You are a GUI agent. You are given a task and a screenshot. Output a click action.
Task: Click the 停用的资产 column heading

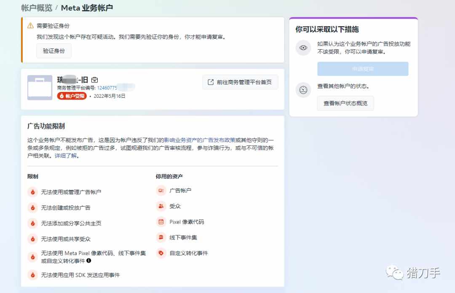(x=169, y=176)
